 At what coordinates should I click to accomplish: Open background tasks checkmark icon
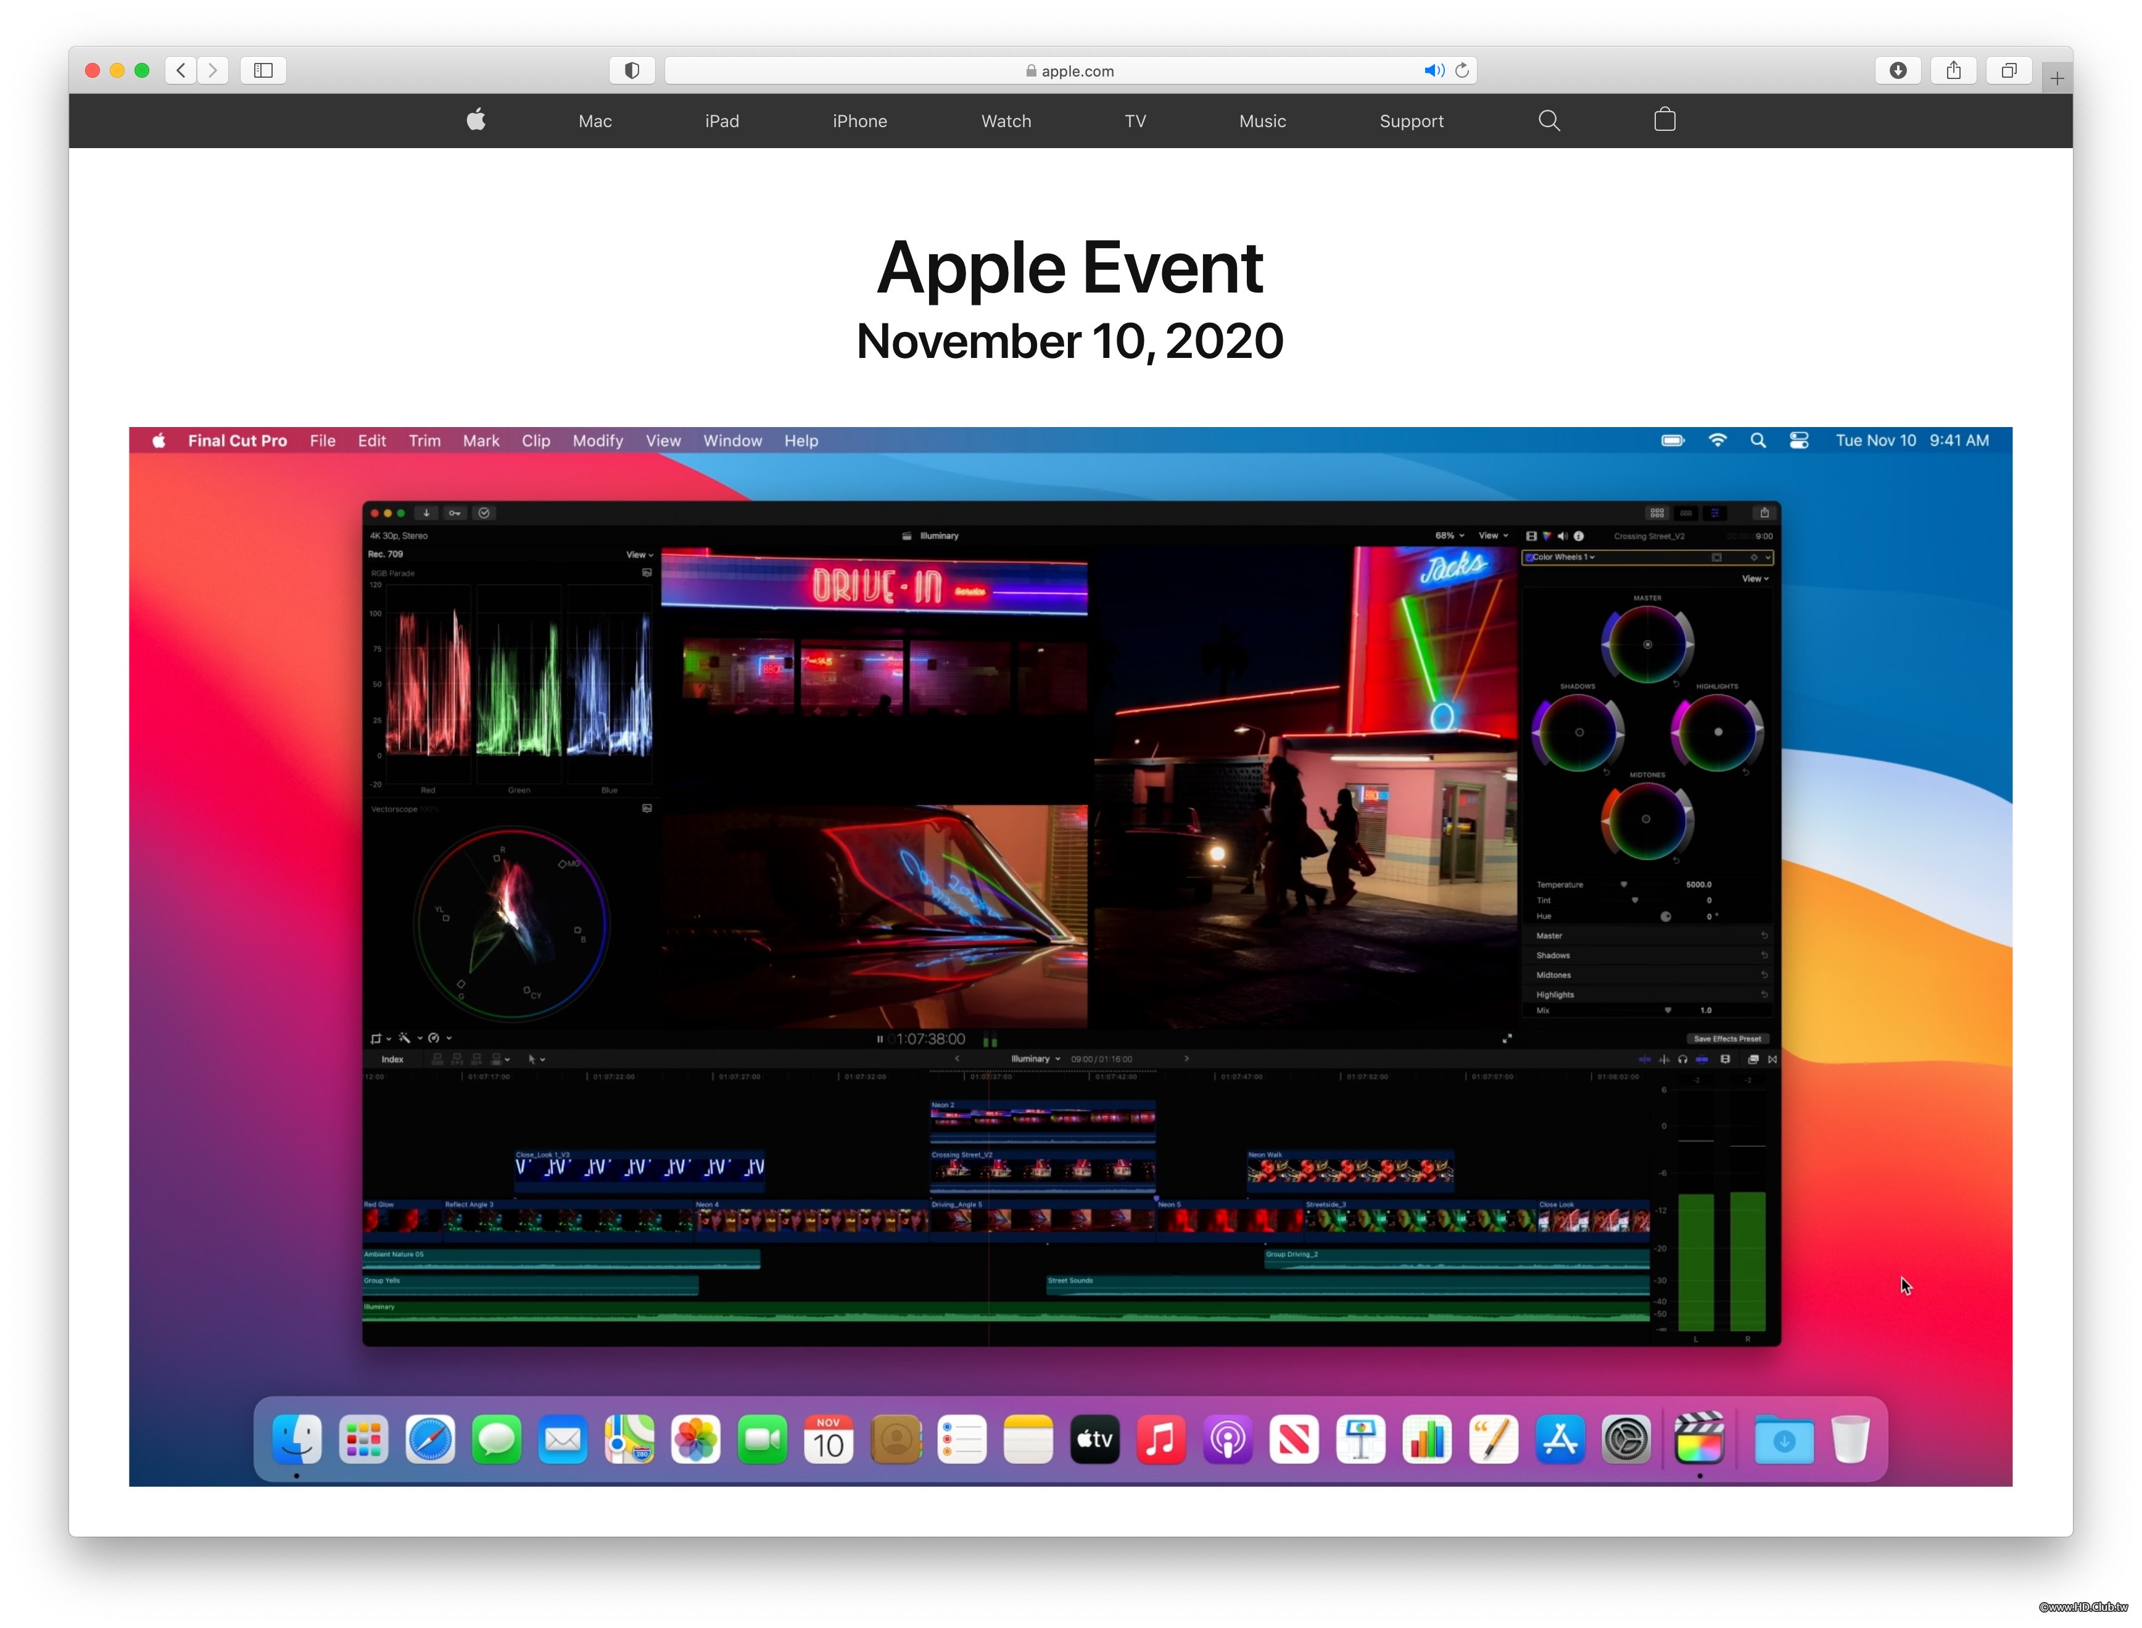click(x=484, y=513)
